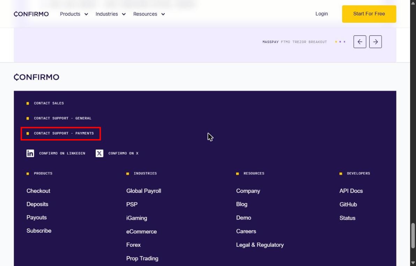Open the Company resources page
Screen dimensions: 416x266
click(248, 191)
